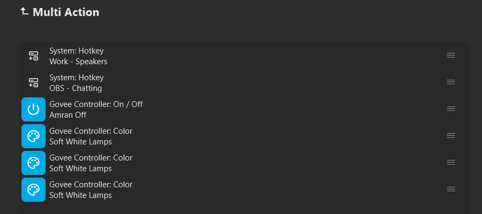The image size is (482, 214).
Task: Click the first Soft White Lamps palette icon
Action: 33,136
